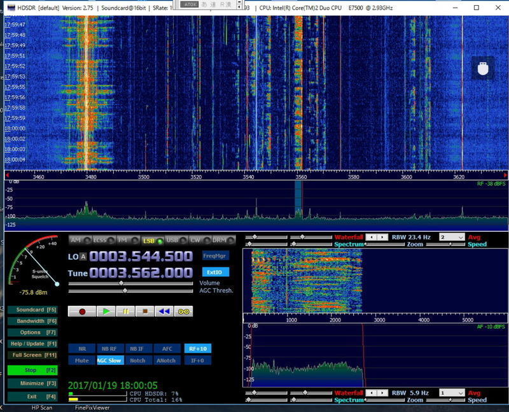
Task: Select USB demodulation mode
Action: (x=176, y=241)
